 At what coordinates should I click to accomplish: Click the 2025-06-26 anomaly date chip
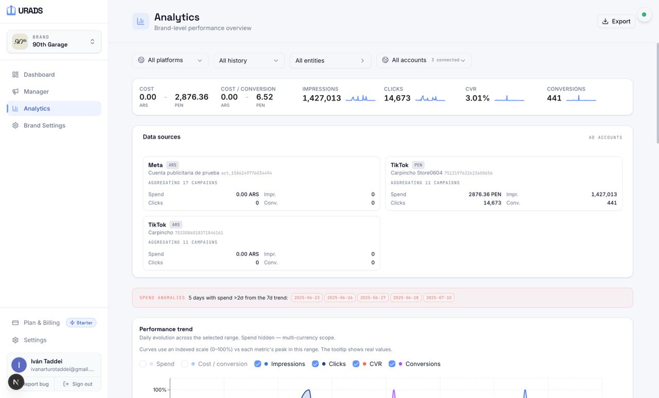(x=340, y=298)
